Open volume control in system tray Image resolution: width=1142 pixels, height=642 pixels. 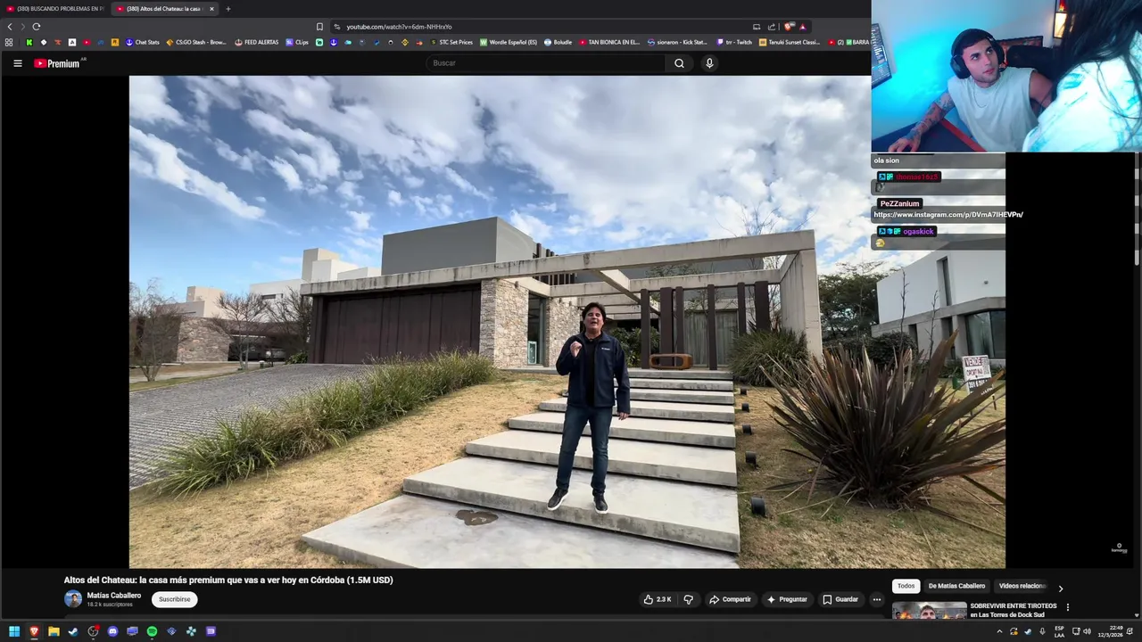(x=1087, y=631)
